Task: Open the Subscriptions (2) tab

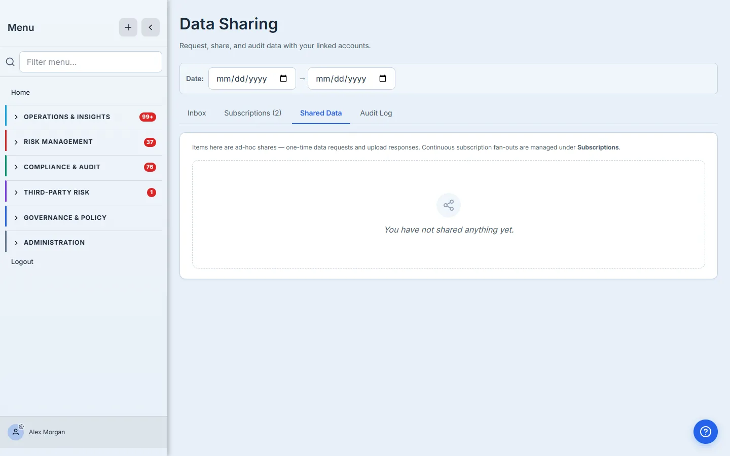Action: click(x=253, y=113)
